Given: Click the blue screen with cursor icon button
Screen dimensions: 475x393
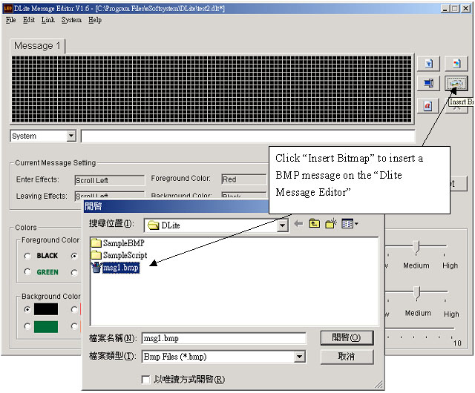Looking at the screenshot, I should pyautogui.click(x=428, y=83).
